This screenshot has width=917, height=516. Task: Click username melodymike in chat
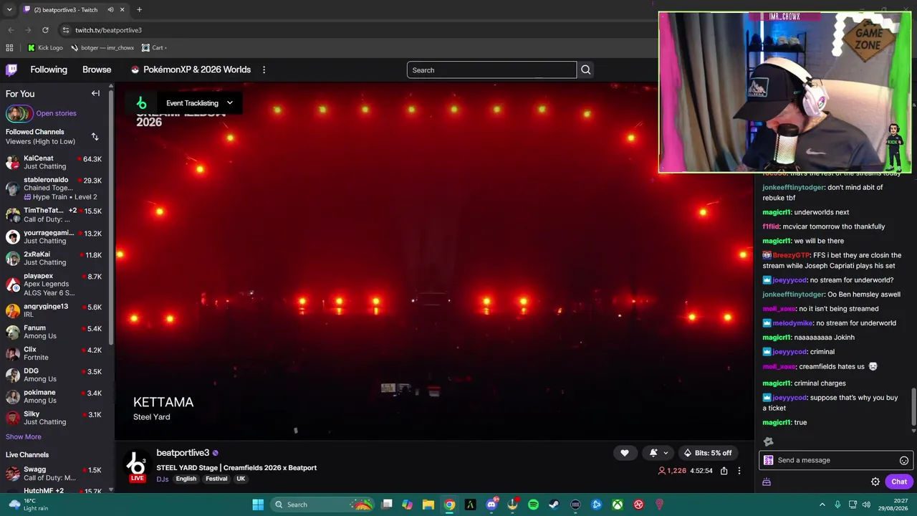(792, 323)
